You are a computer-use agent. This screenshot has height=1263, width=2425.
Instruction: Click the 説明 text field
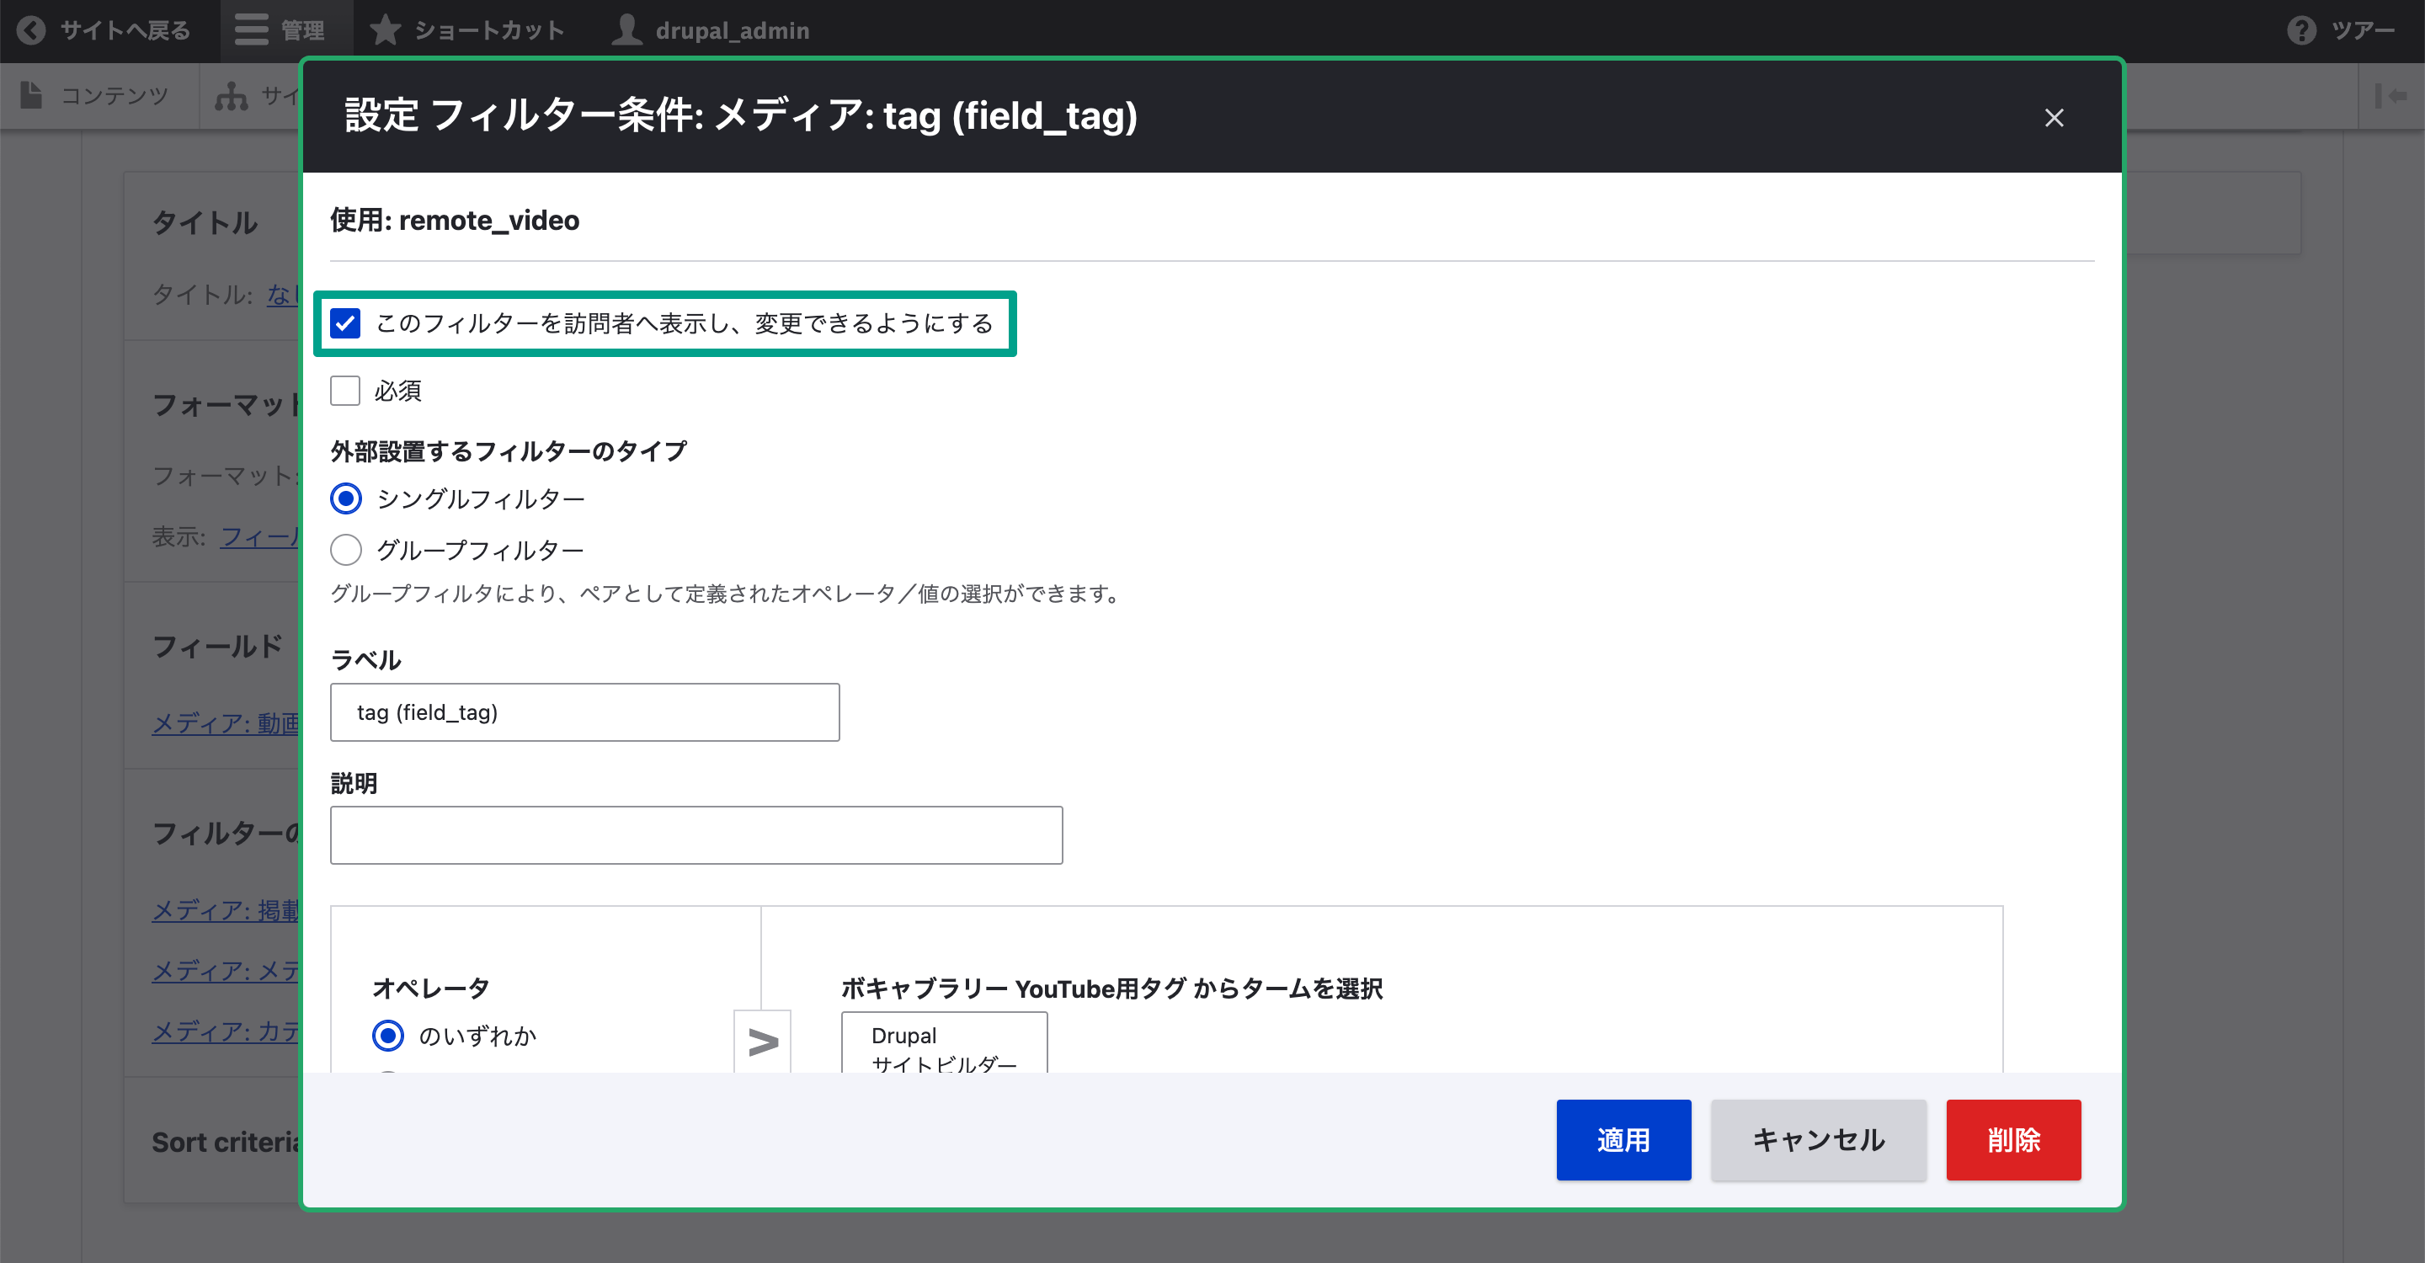point(696,834)
